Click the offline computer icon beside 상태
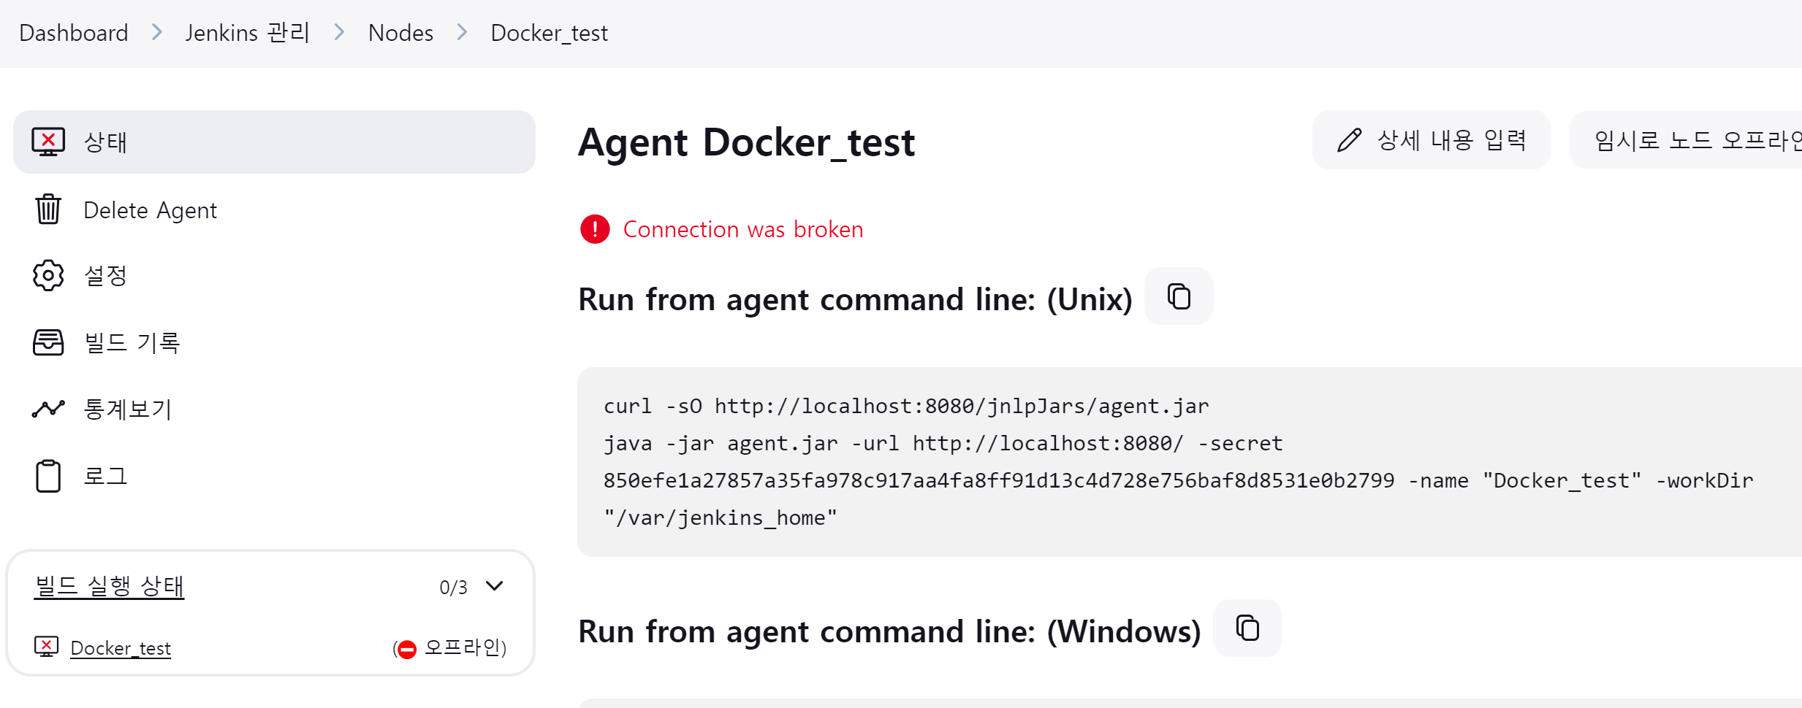Image resolution: width=1802 pixels, height=708 pixels. [48, 142]
